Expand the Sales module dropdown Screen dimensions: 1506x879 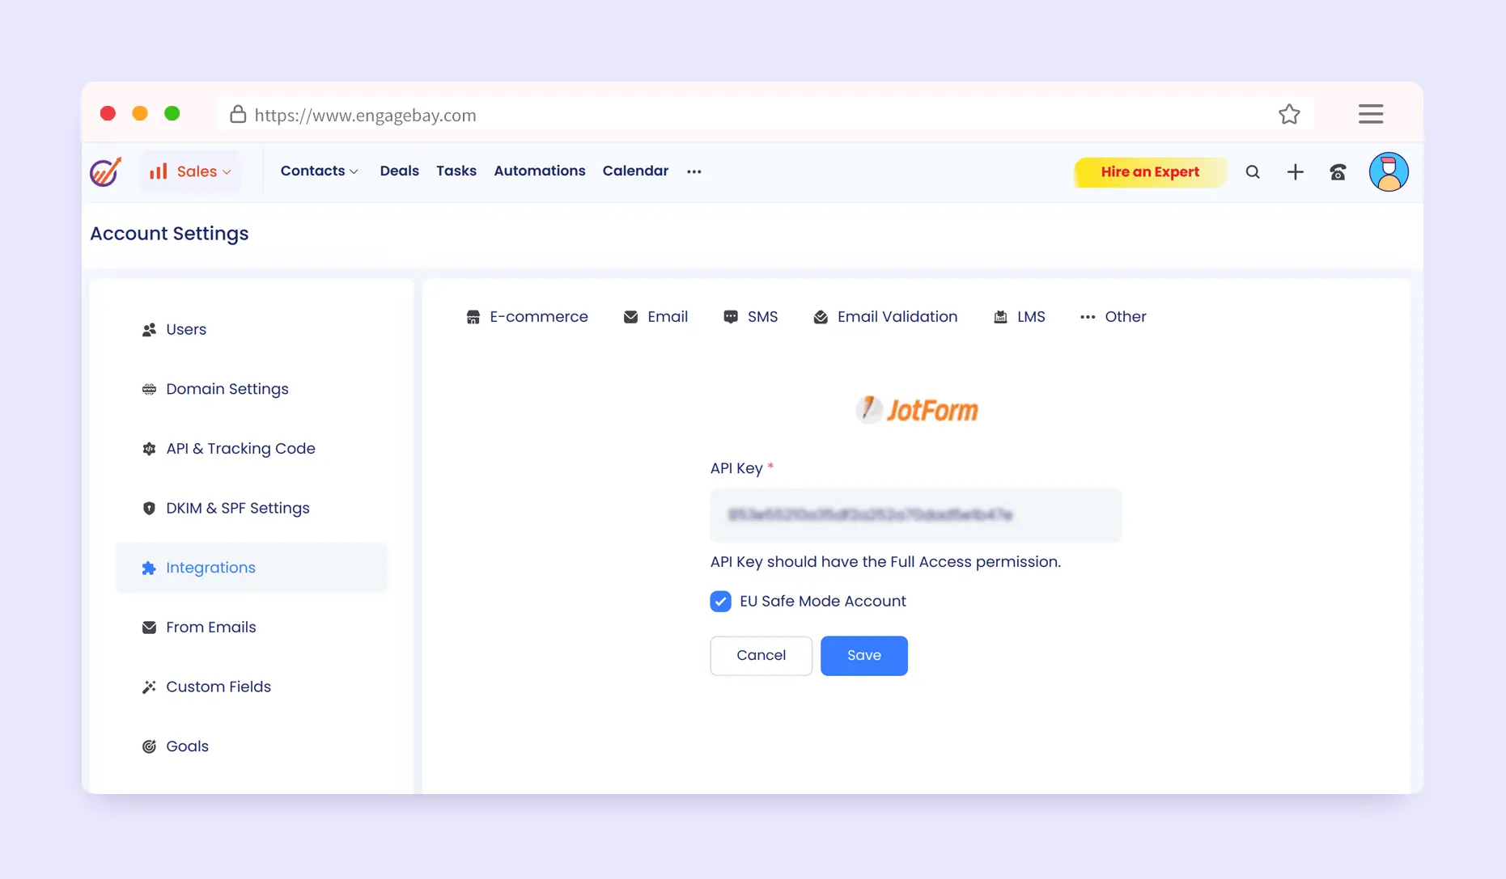click(x=190, y=171)
